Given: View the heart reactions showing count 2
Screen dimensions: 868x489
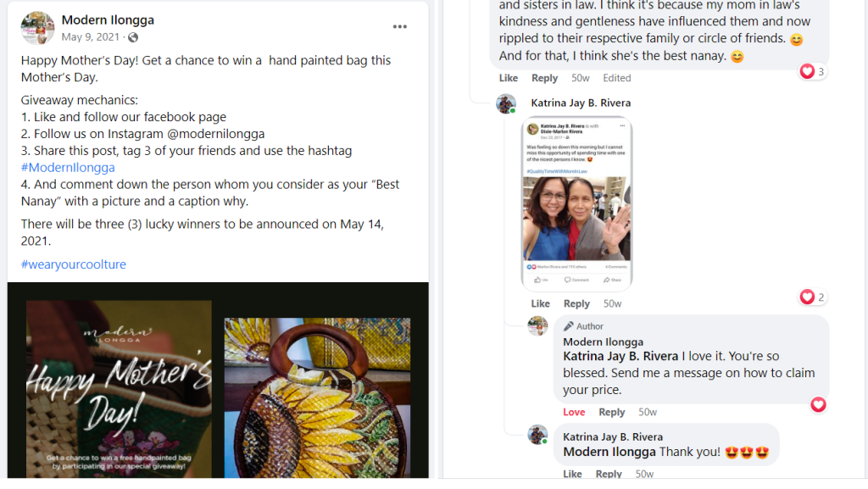Looking at the screenshot, I should (812, 297).
